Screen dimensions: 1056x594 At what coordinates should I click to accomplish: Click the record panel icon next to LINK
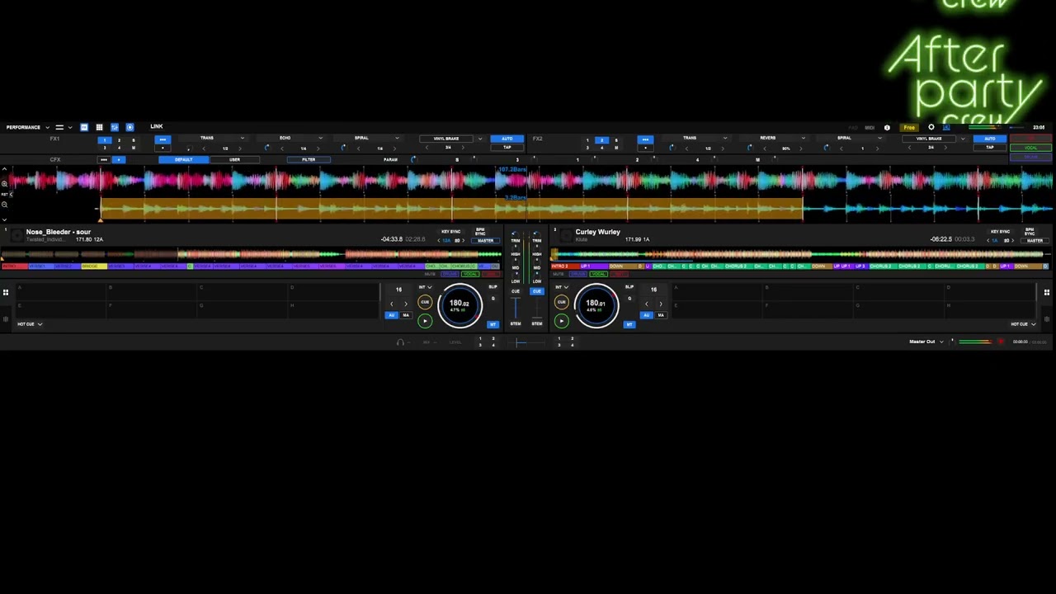point(130,127)
